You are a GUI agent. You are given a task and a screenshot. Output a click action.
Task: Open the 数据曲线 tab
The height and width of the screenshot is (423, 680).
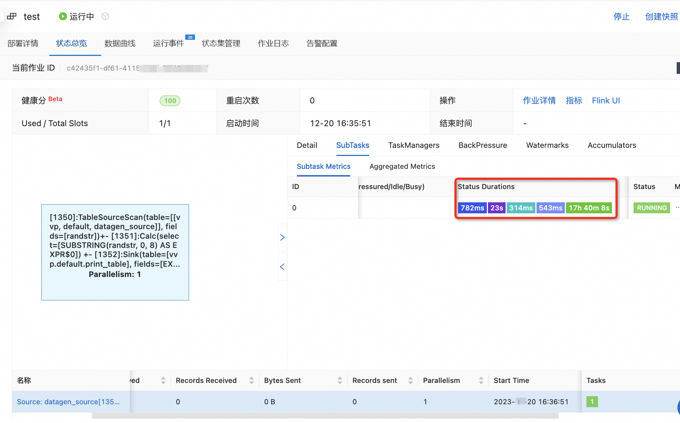[120, 43]
